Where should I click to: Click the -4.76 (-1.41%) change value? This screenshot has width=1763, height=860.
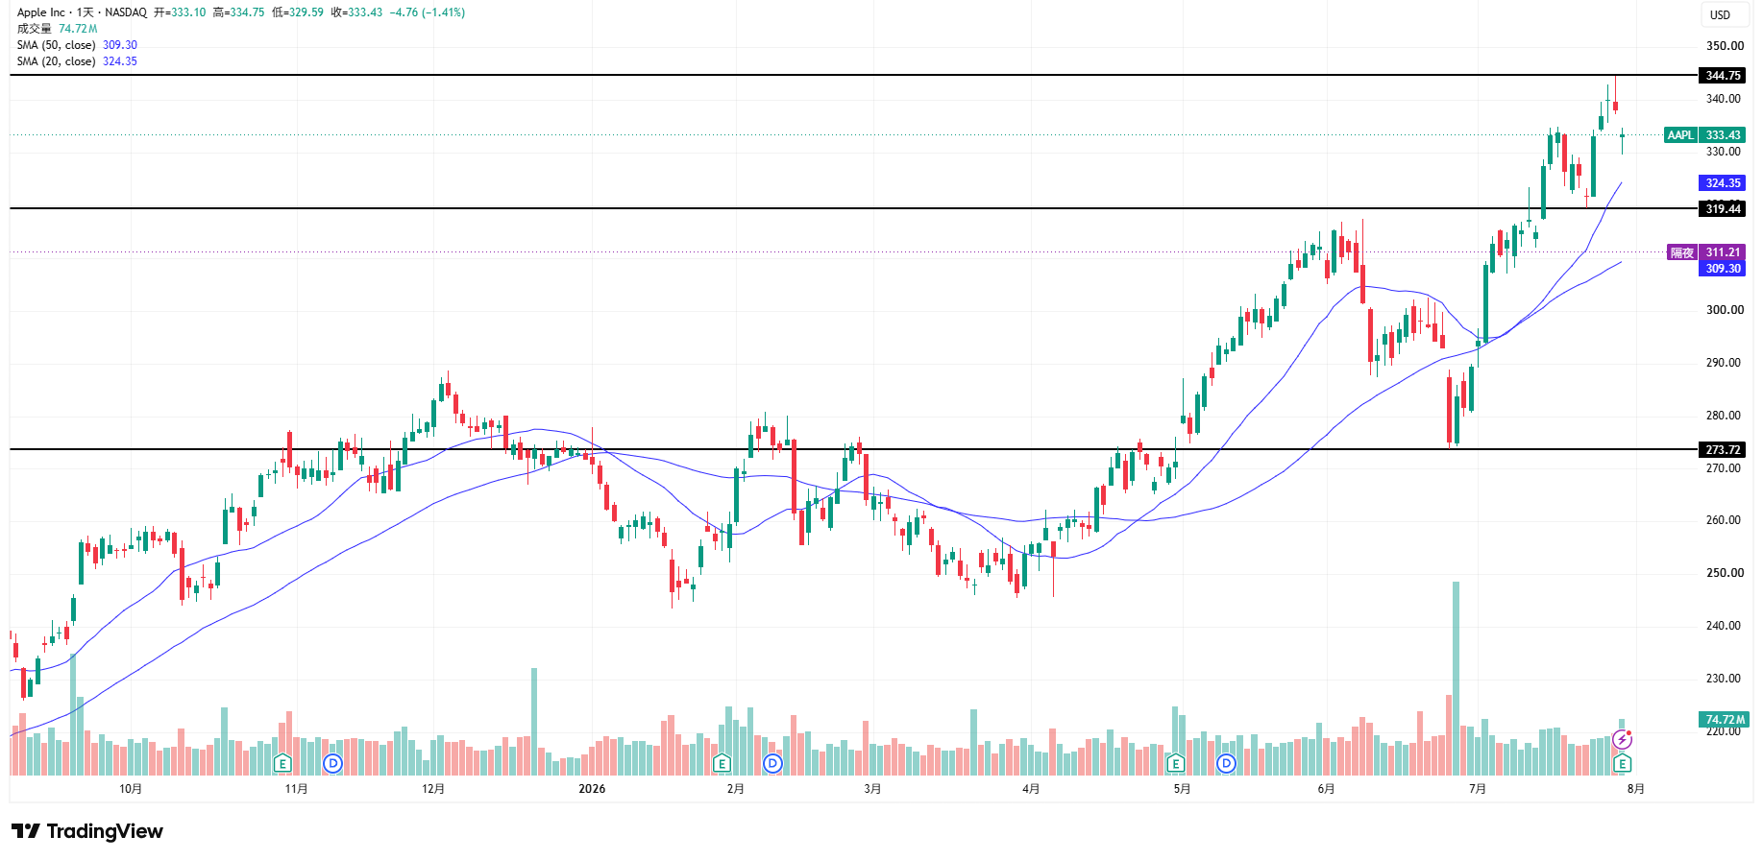pyautogui.click(x=428, y=12)
